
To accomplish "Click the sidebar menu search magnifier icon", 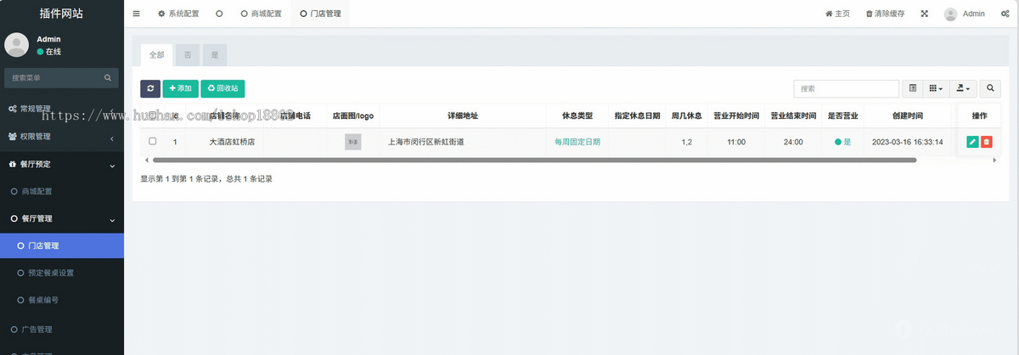I will [x=108, y=78].
